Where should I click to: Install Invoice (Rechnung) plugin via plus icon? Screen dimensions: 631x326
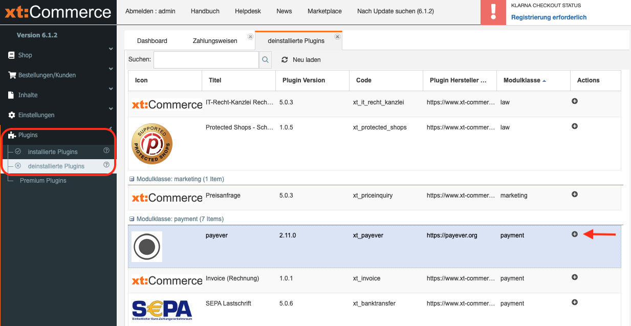pos(575,277)
